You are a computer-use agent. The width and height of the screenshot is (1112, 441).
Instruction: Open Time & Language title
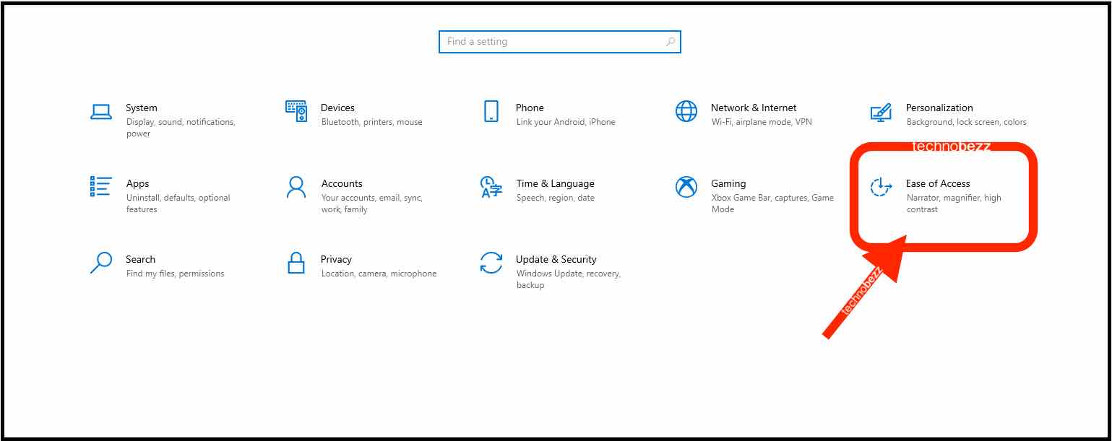point(555,183)
